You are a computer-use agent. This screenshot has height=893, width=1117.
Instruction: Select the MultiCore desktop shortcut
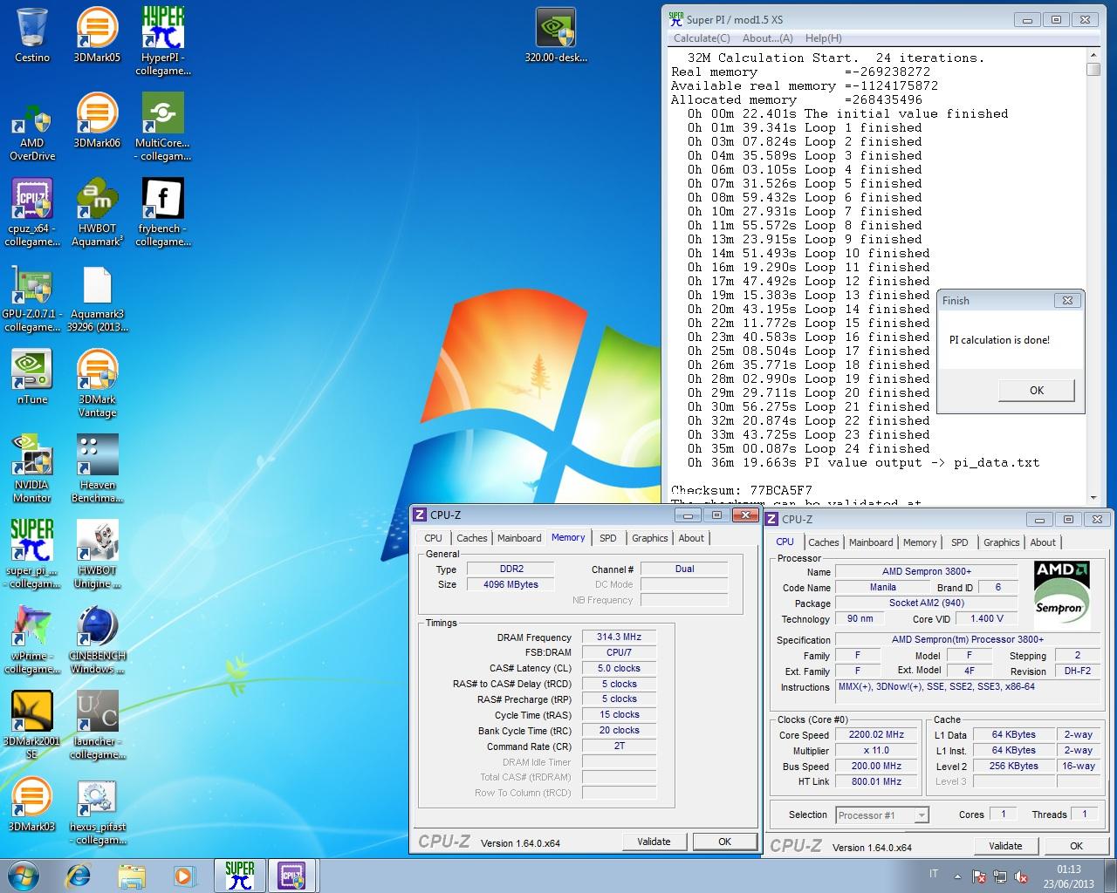[x=163, y=127]
